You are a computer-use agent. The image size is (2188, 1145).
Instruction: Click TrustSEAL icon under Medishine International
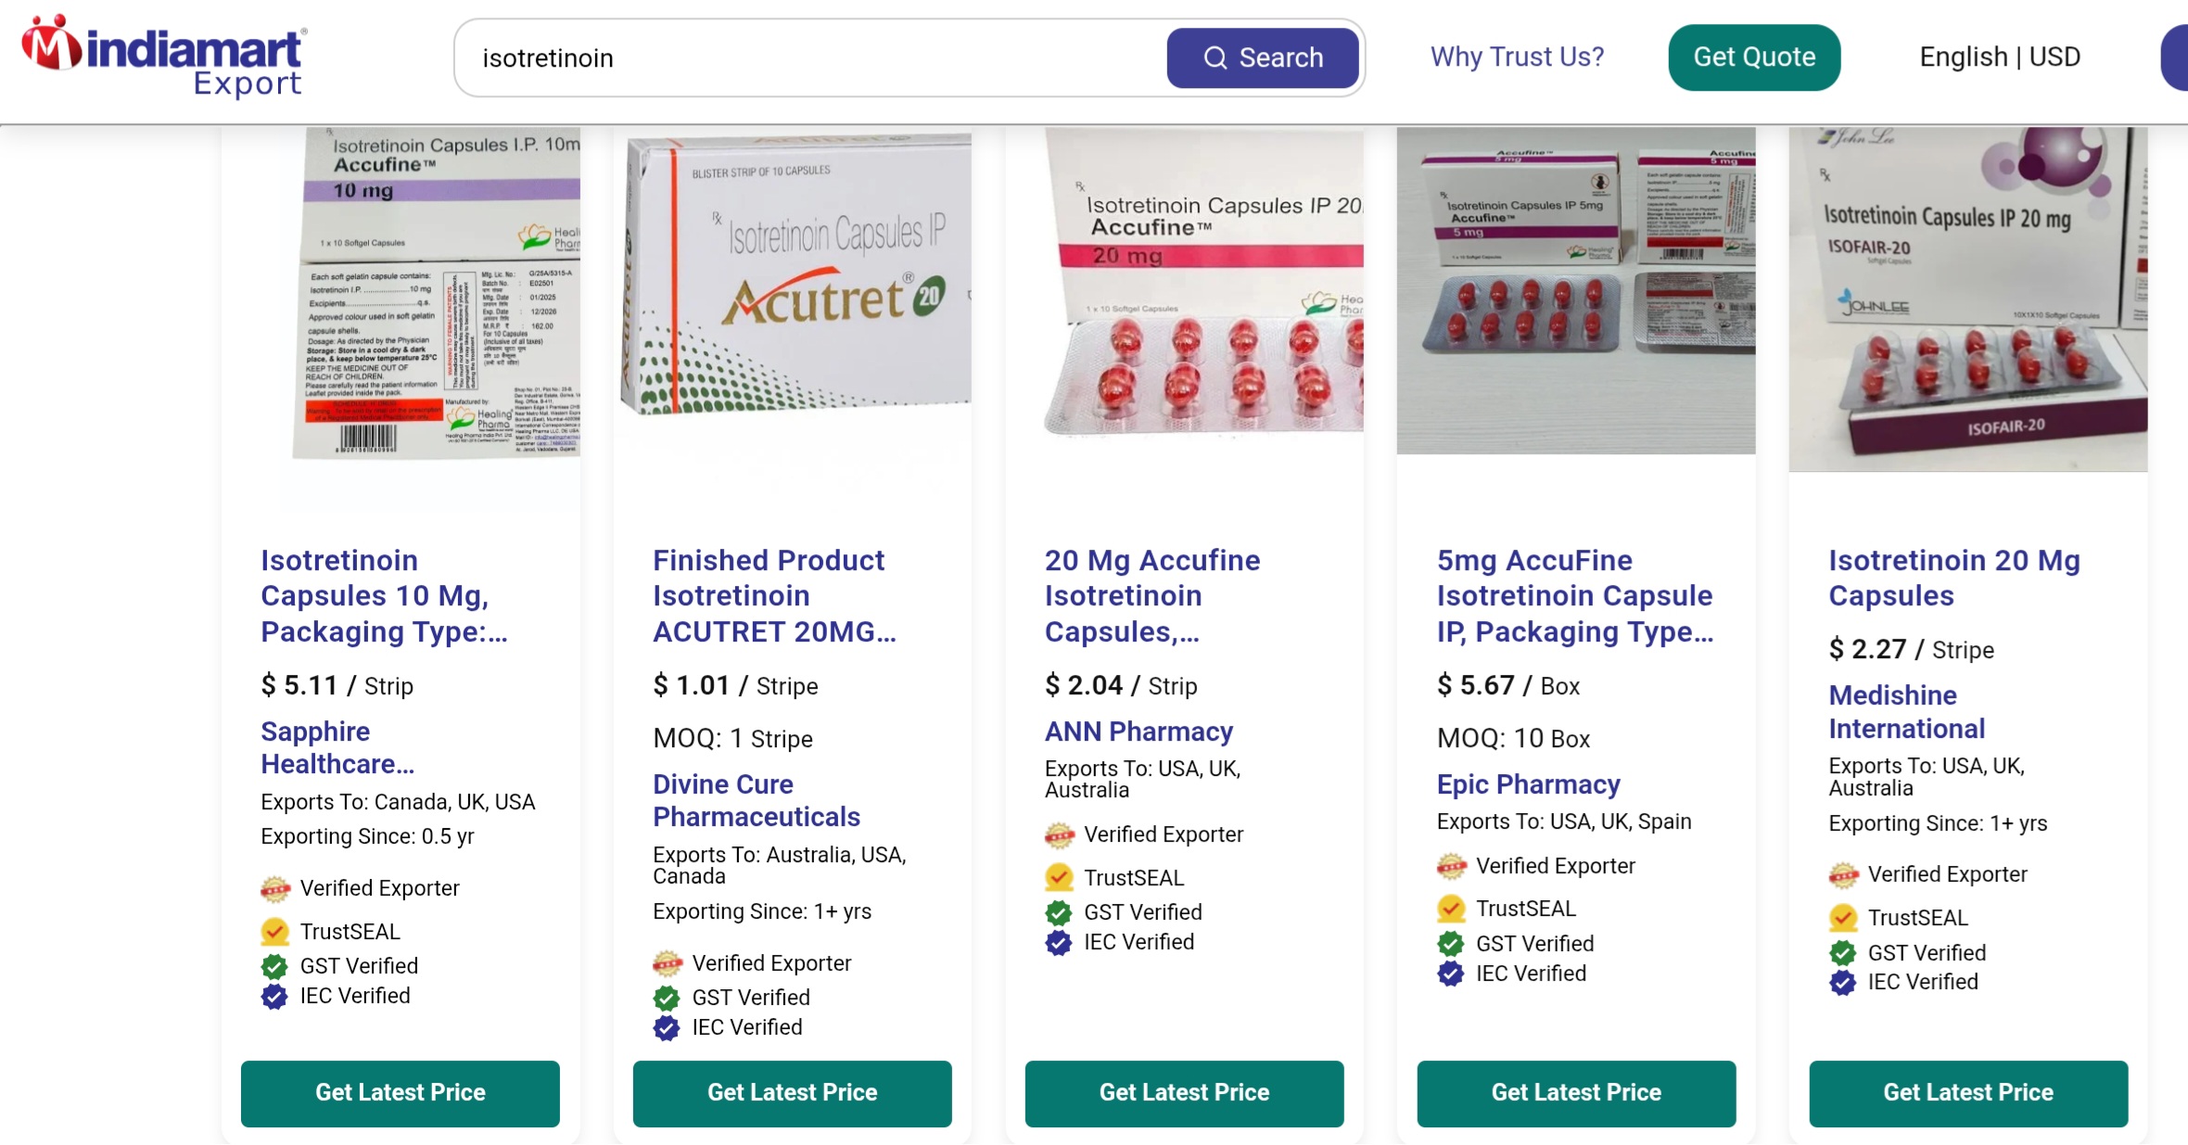[1843, 919]
